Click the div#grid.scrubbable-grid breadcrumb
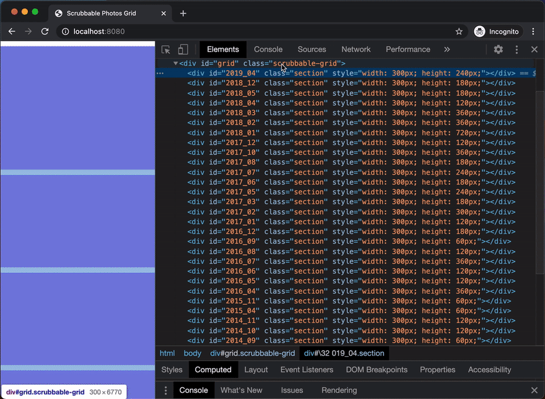Screen dimensions: 545x399 [x=252, y=353]
